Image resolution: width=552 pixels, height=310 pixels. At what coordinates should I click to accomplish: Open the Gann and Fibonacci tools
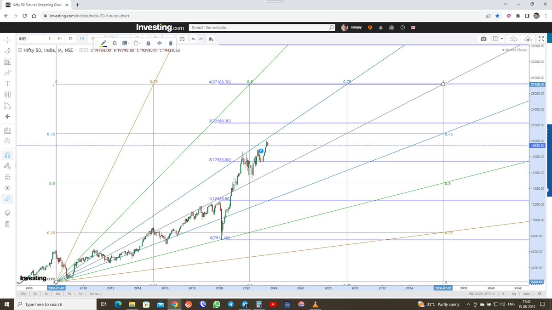(x=7, y=62)
